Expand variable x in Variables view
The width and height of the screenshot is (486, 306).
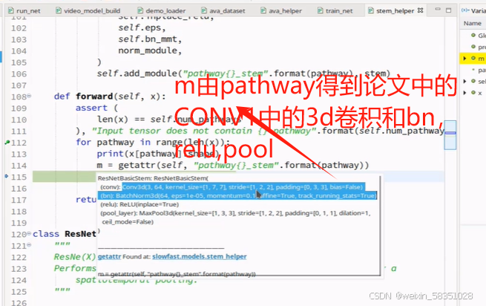click(x=464, y=93)
